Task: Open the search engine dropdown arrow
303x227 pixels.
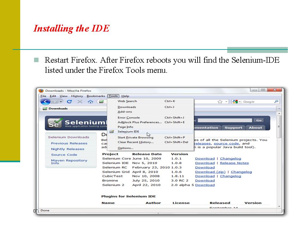Action: point(240,101)
